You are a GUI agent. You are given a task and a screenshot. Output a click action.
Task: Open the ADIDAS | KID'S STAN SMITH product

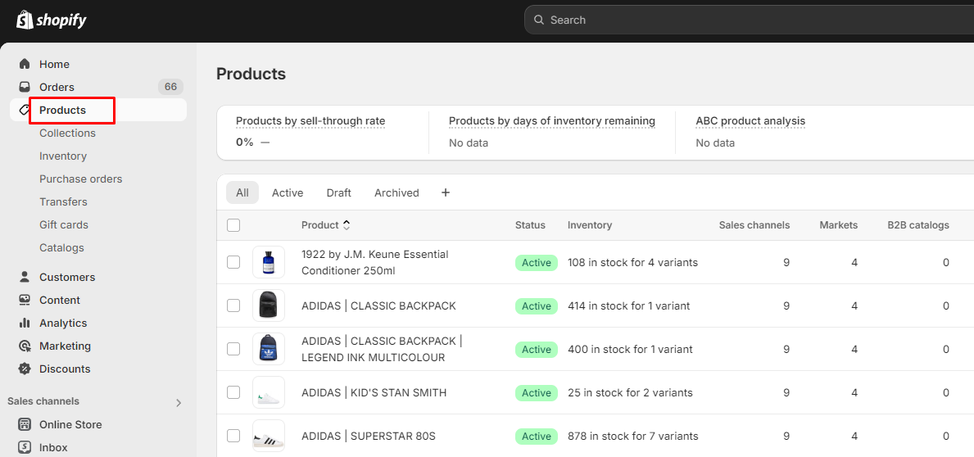pos(374,392)
